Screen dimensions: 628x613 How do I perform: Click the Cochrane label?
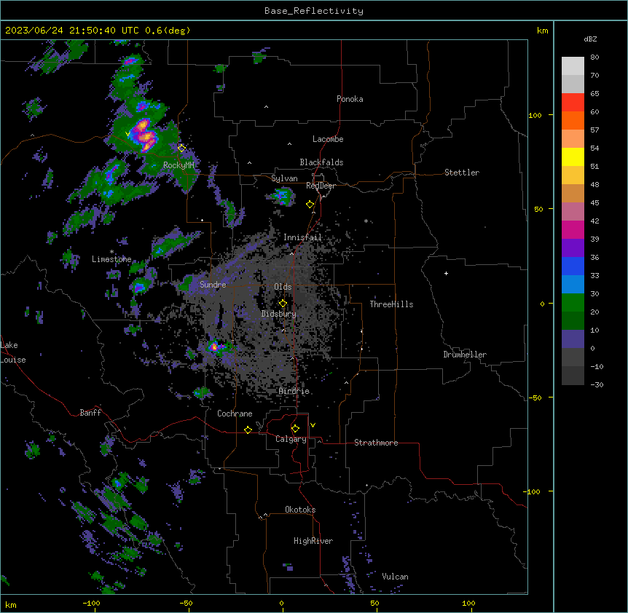point(235,414)
